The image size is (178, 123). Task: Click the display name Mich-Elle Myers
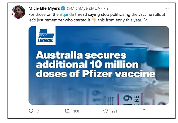pyautogui.click(x=44, y=8)
